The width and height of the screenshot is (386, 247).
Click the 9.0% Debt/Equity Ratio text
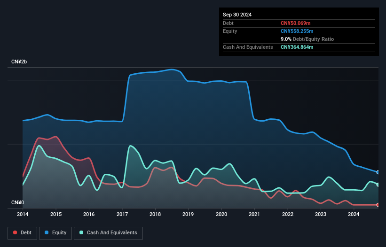click(x=307, y=39)
